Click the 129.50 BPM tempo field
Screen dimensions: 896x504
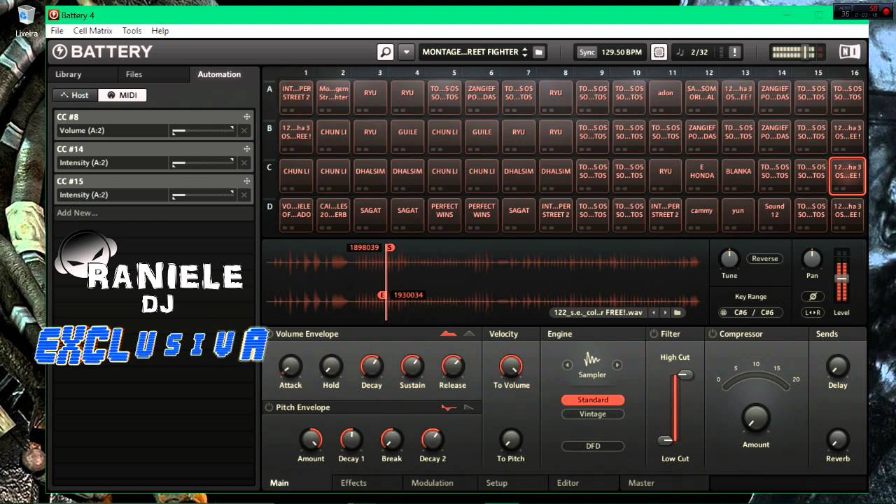point(621,52)
